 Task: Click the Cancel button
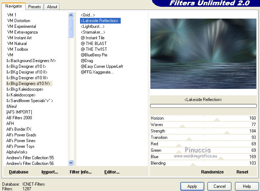pos(219,186)
